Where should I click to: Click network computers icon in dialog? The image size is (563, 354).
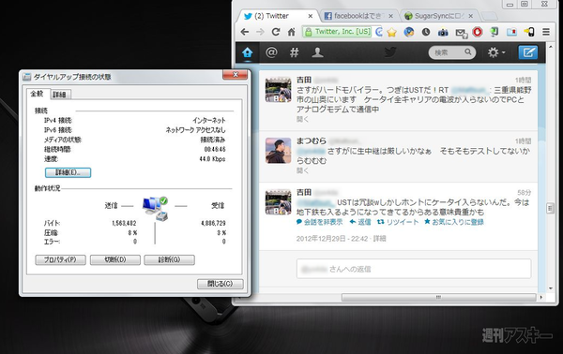(155, 208)
